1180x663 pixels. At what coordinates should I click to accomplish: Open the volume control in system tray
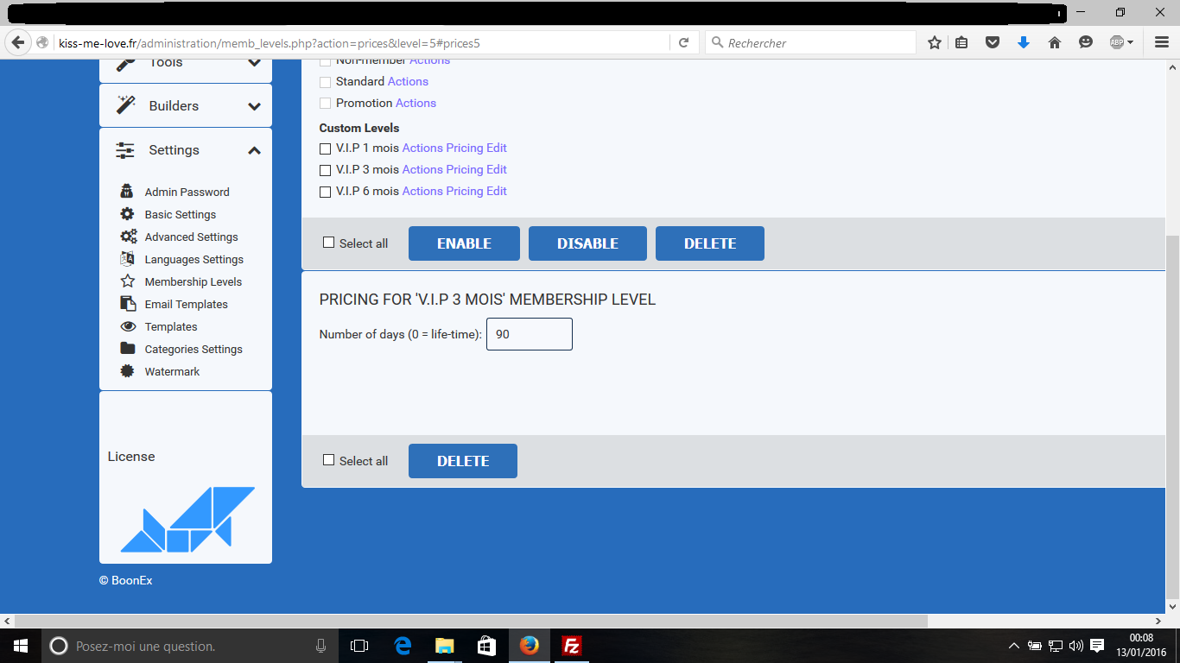[1075, 646]
